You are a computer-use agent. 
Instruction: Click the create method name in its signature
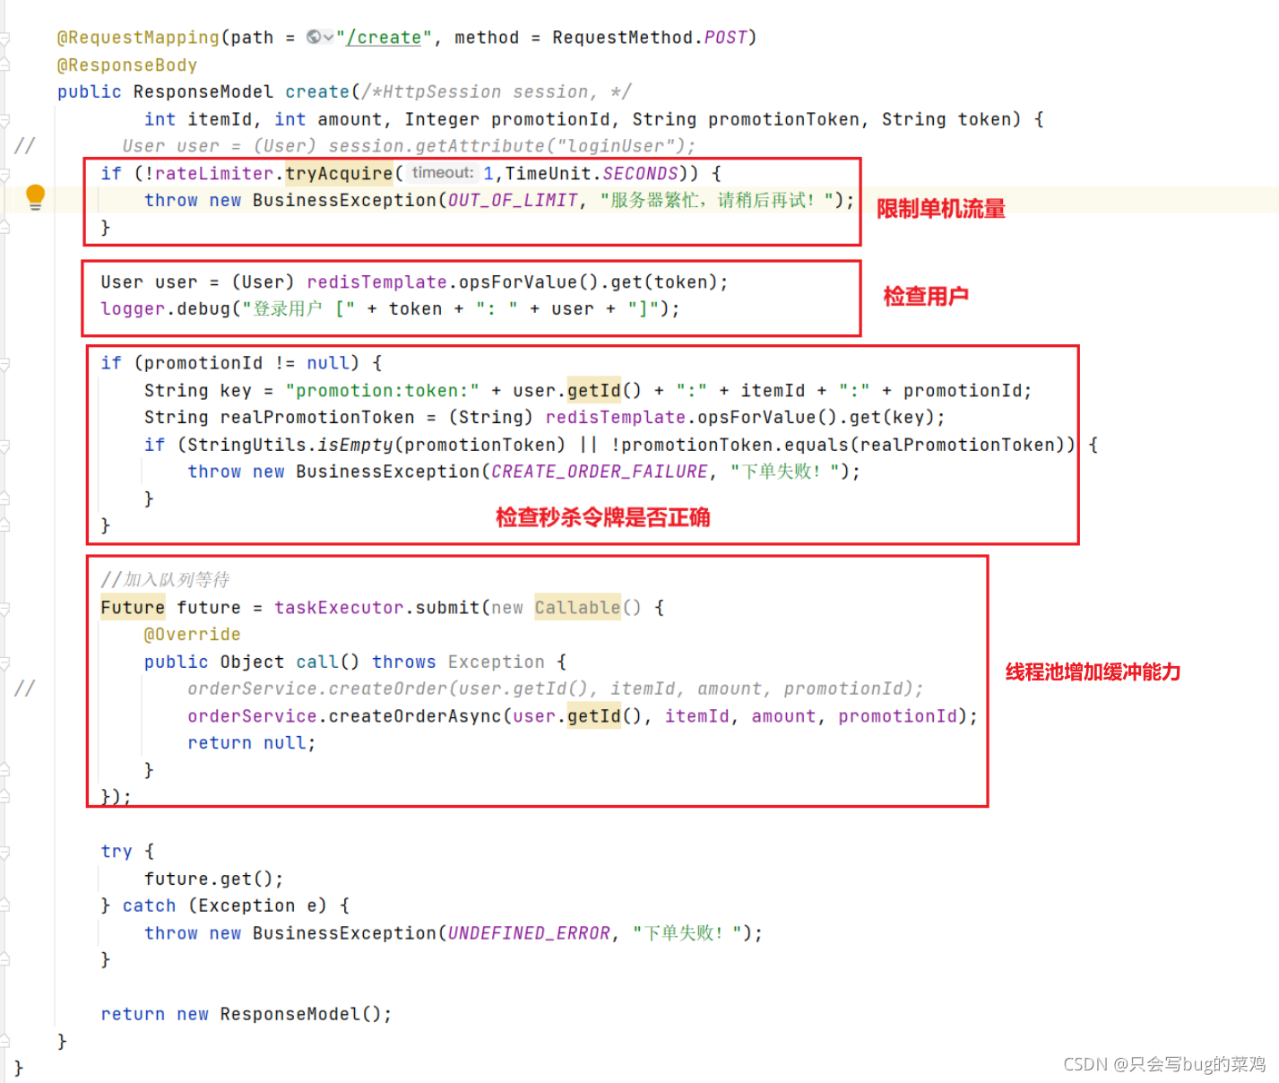click(317, 92)
